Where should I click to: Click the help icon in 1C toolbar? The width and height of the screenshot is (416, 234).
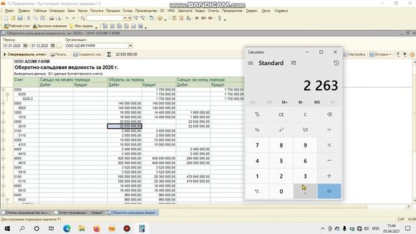click(160, 18)
